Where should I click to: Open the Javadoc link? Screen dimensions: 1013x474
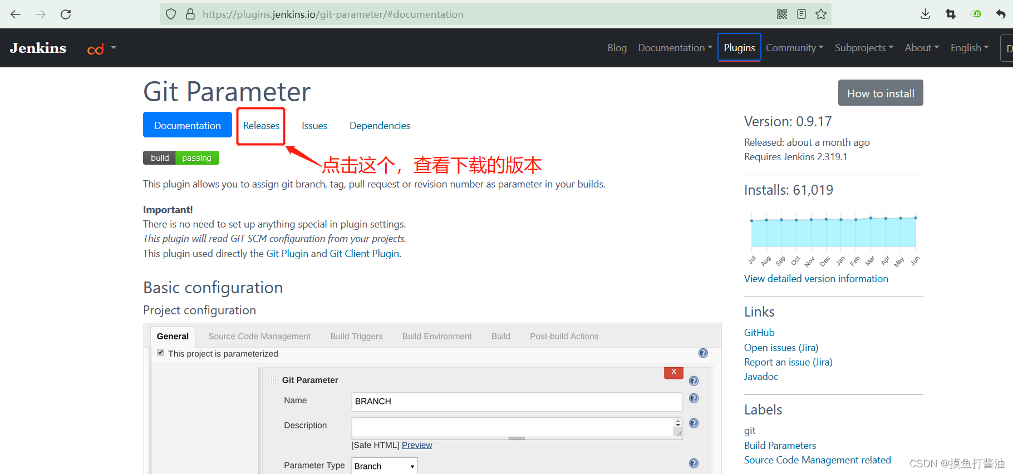pyautogui.click(x=761, y=377)
